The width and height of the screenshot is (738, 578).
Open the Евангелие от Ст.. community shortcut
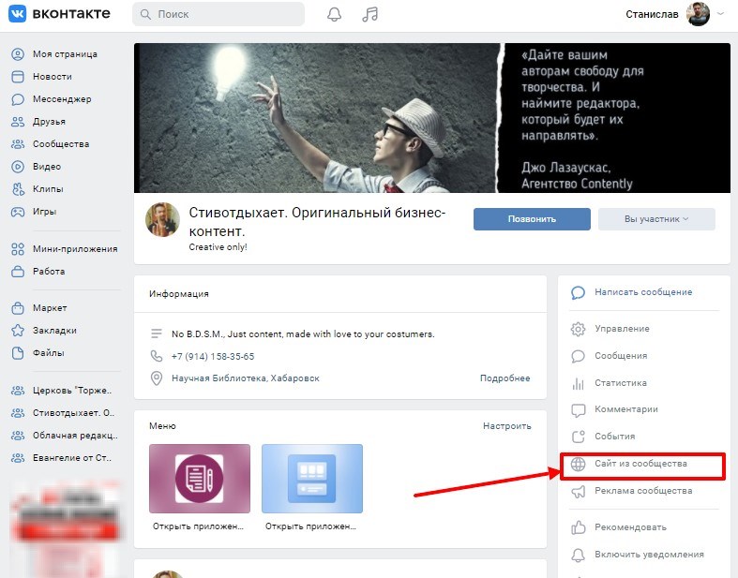tap(72, 458)
